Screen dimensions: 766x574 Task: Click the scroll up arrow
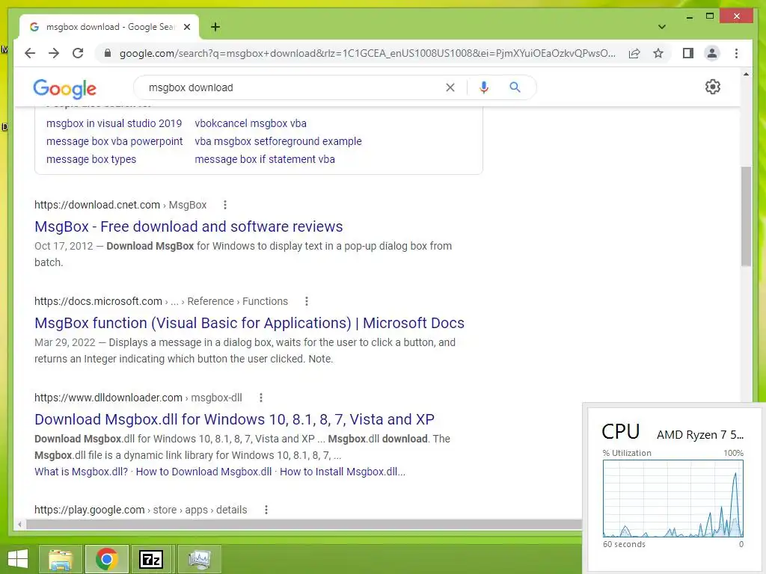[x=746, y=75]
